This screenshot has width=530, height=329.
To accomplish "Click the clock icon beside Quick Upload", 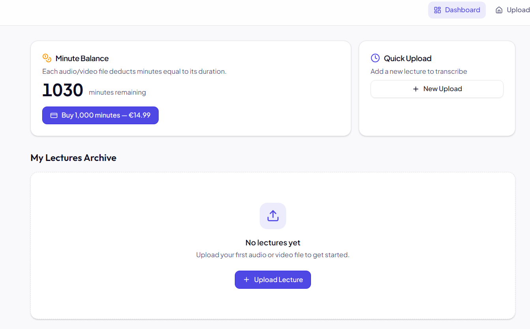I will pos(375,58).
